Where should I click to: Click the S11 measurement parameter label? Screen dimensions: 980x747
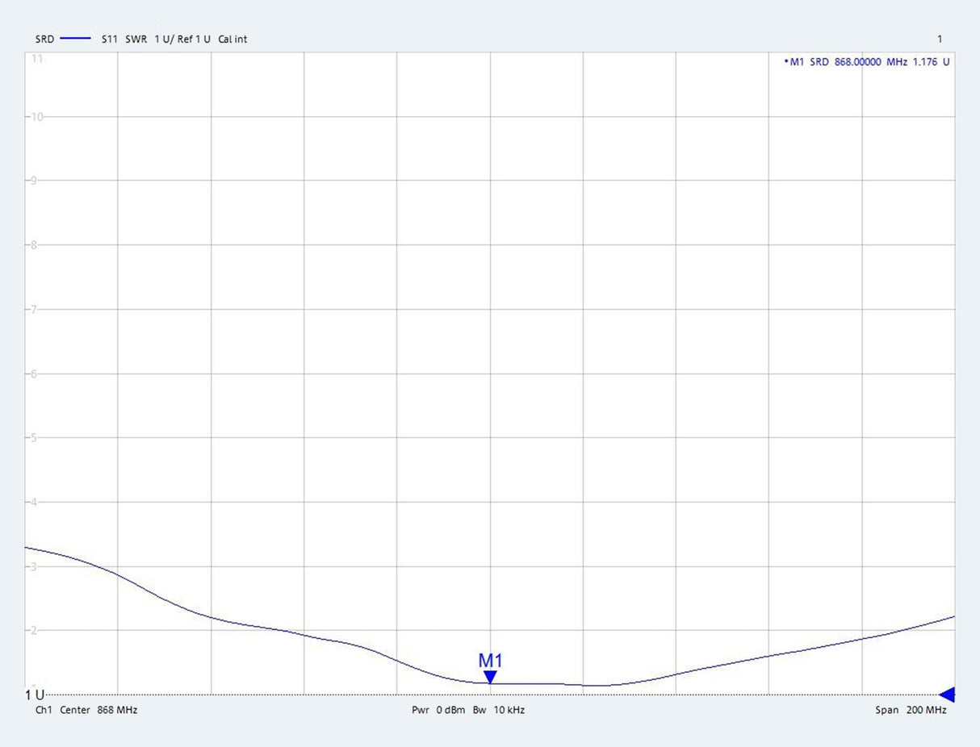point(109,39)
